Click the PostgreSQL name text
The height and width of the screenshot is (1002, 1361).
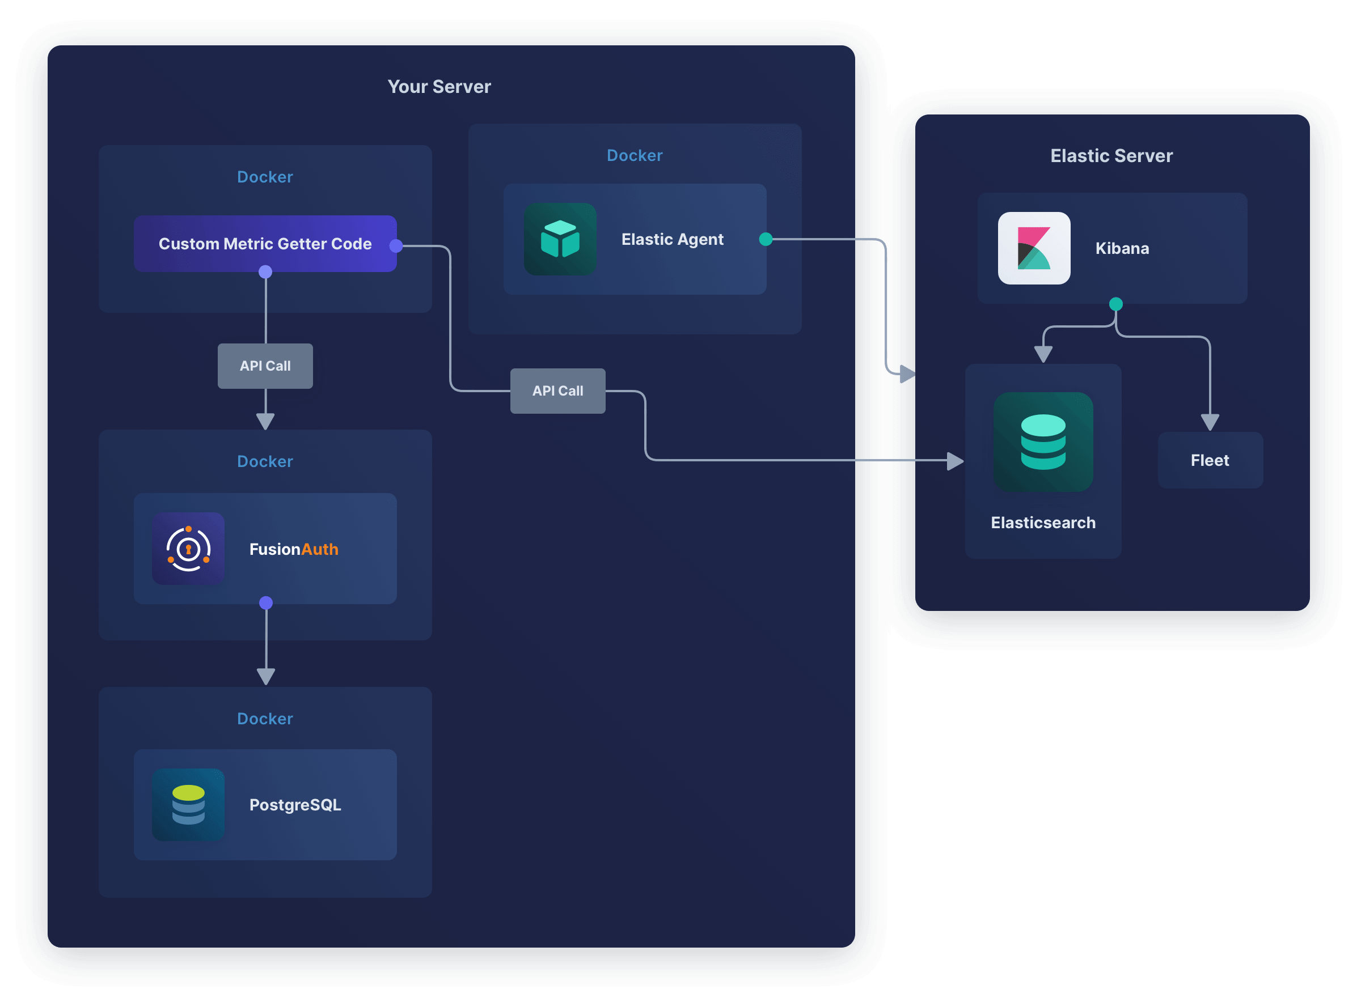pos(295,805)
